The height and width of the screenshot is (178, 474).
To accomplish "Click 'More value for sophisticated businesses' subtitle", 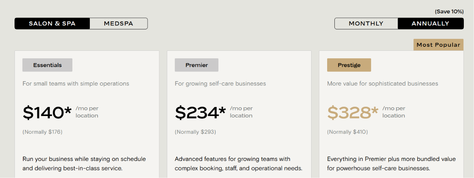I will (382, 84).
